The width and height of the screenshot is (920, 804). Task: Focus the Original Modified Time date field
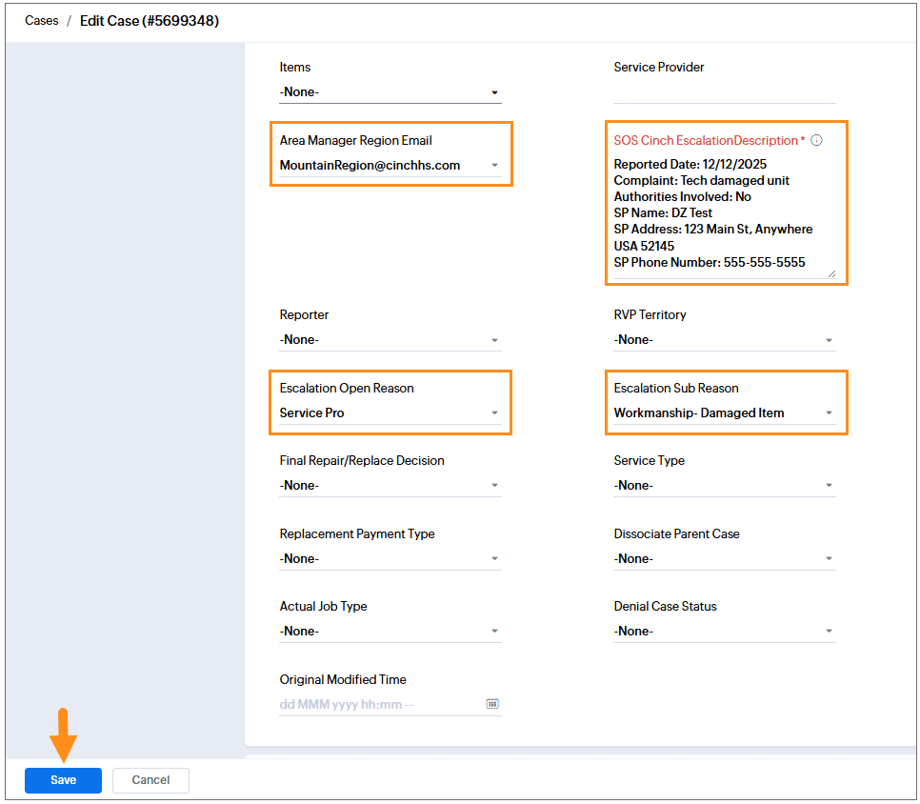[x=376, y=705]
